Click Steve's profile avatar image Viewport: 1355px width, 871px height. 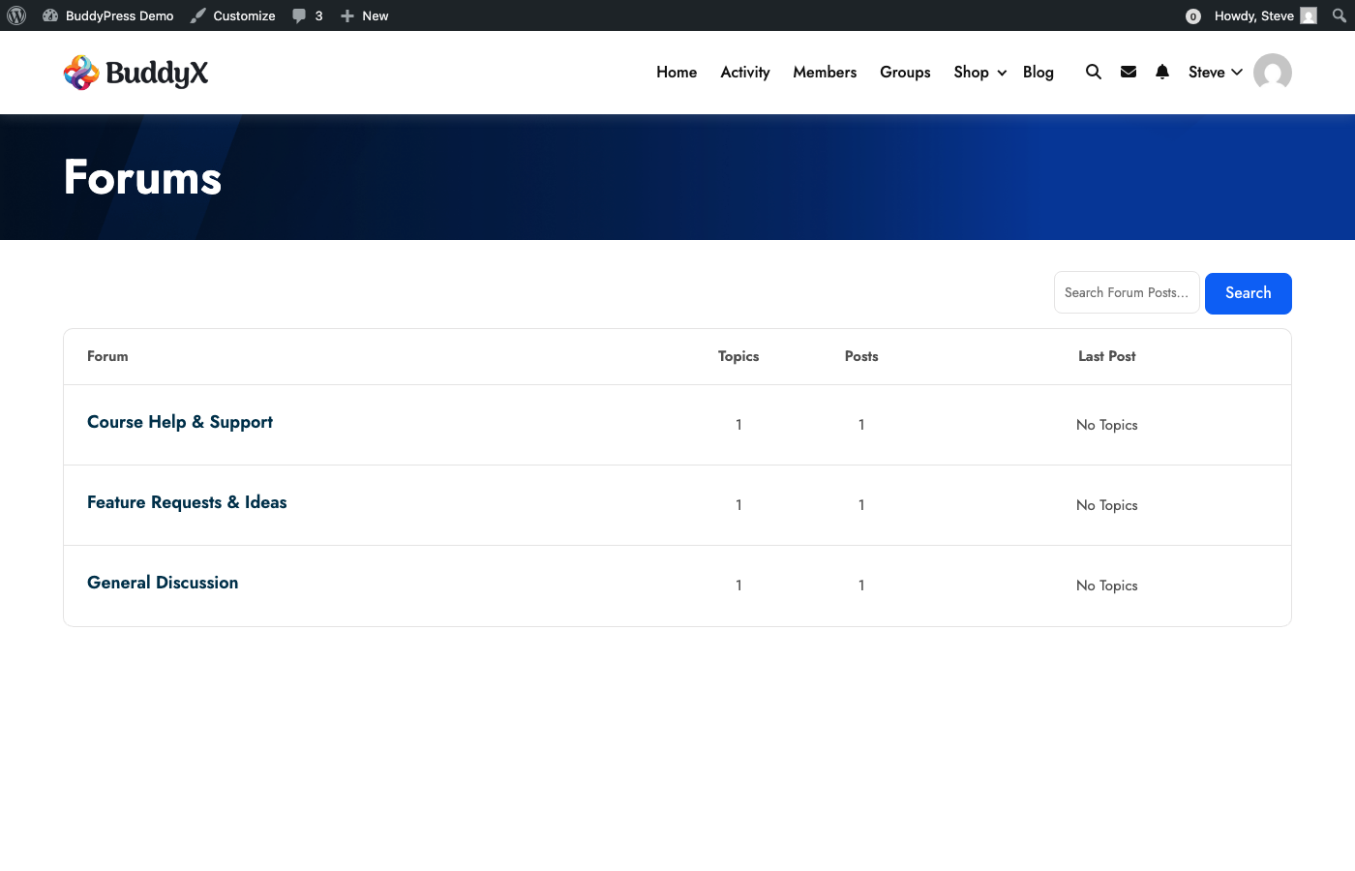coord(1272,72)
